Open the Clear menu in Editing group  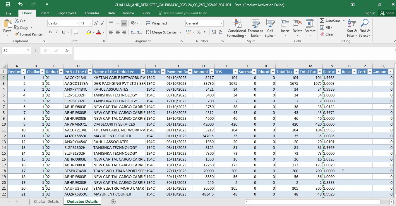(328, 34)
